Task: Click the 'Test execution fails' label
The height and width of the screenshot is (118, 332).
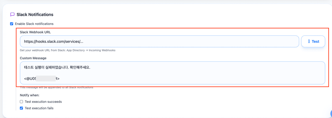Action: (39, 108)
